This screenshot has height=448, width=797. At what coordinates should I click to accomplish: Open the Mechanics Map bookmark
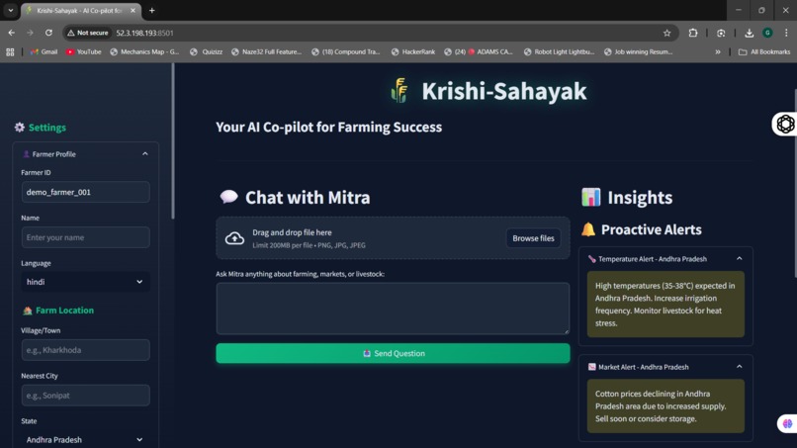point(144,51)
